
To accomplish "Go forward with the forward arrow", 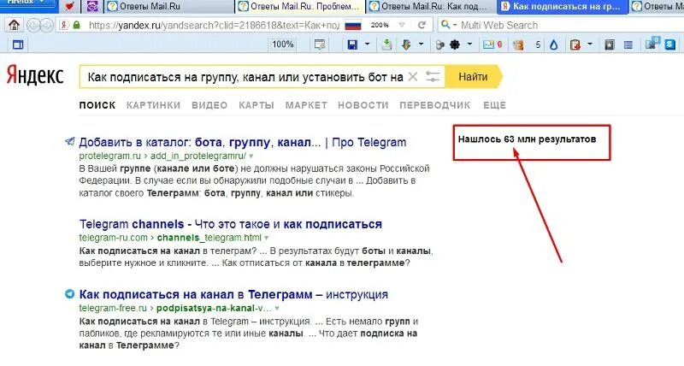I will click(x=47, y=26).
